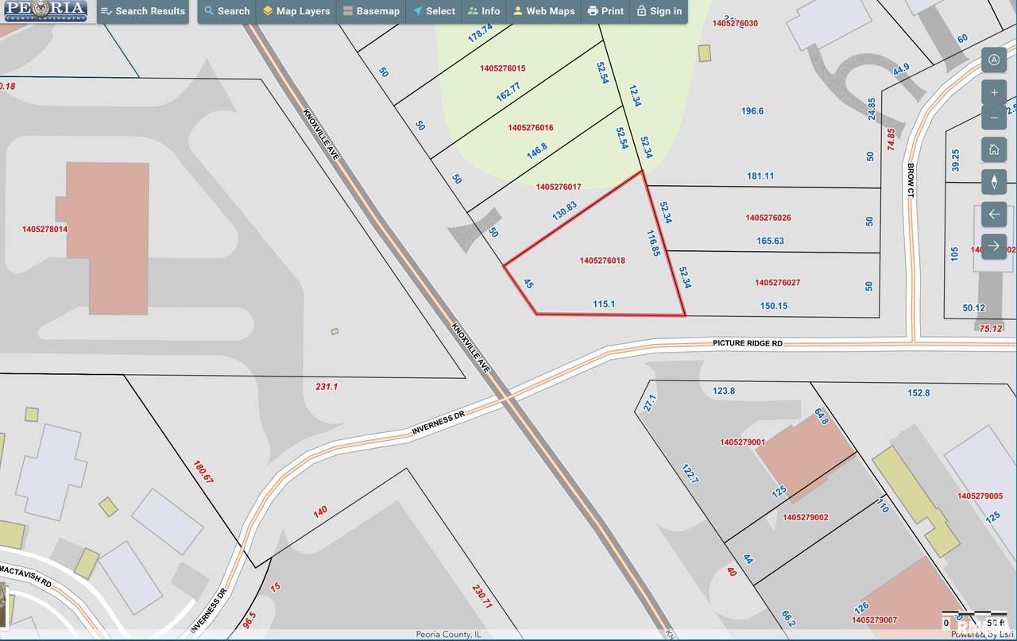This screenshot has height=641, width=1017.
Task: Zoom out of the map
Action: [x=994, y=119]
